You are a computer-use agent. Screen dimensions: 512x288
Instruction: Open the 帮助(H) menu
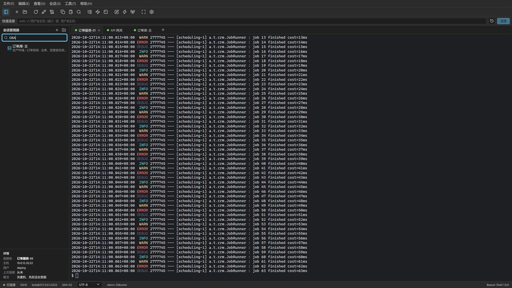coord(86,4)
